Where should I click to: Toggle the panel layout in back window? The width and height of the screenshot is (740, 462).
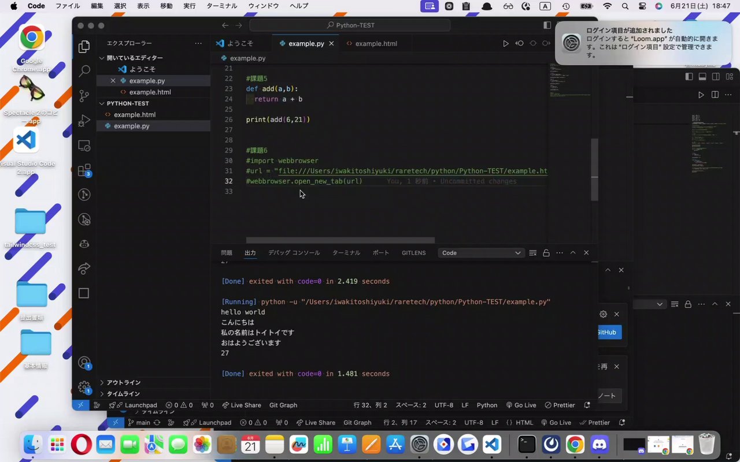coord(702,77)
